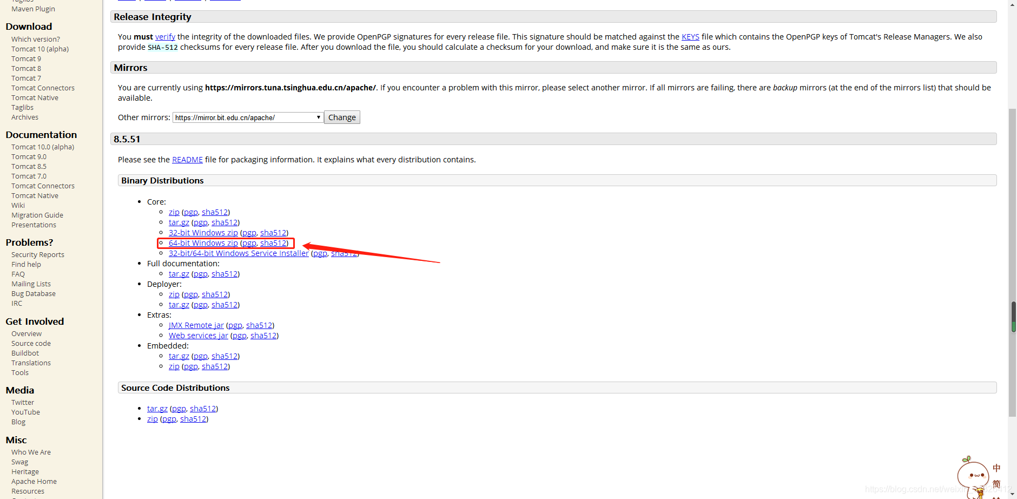Open Security Reports
Image resolution: width=1017 pixels, height=499 pixels.
click(x=38, y=254)
